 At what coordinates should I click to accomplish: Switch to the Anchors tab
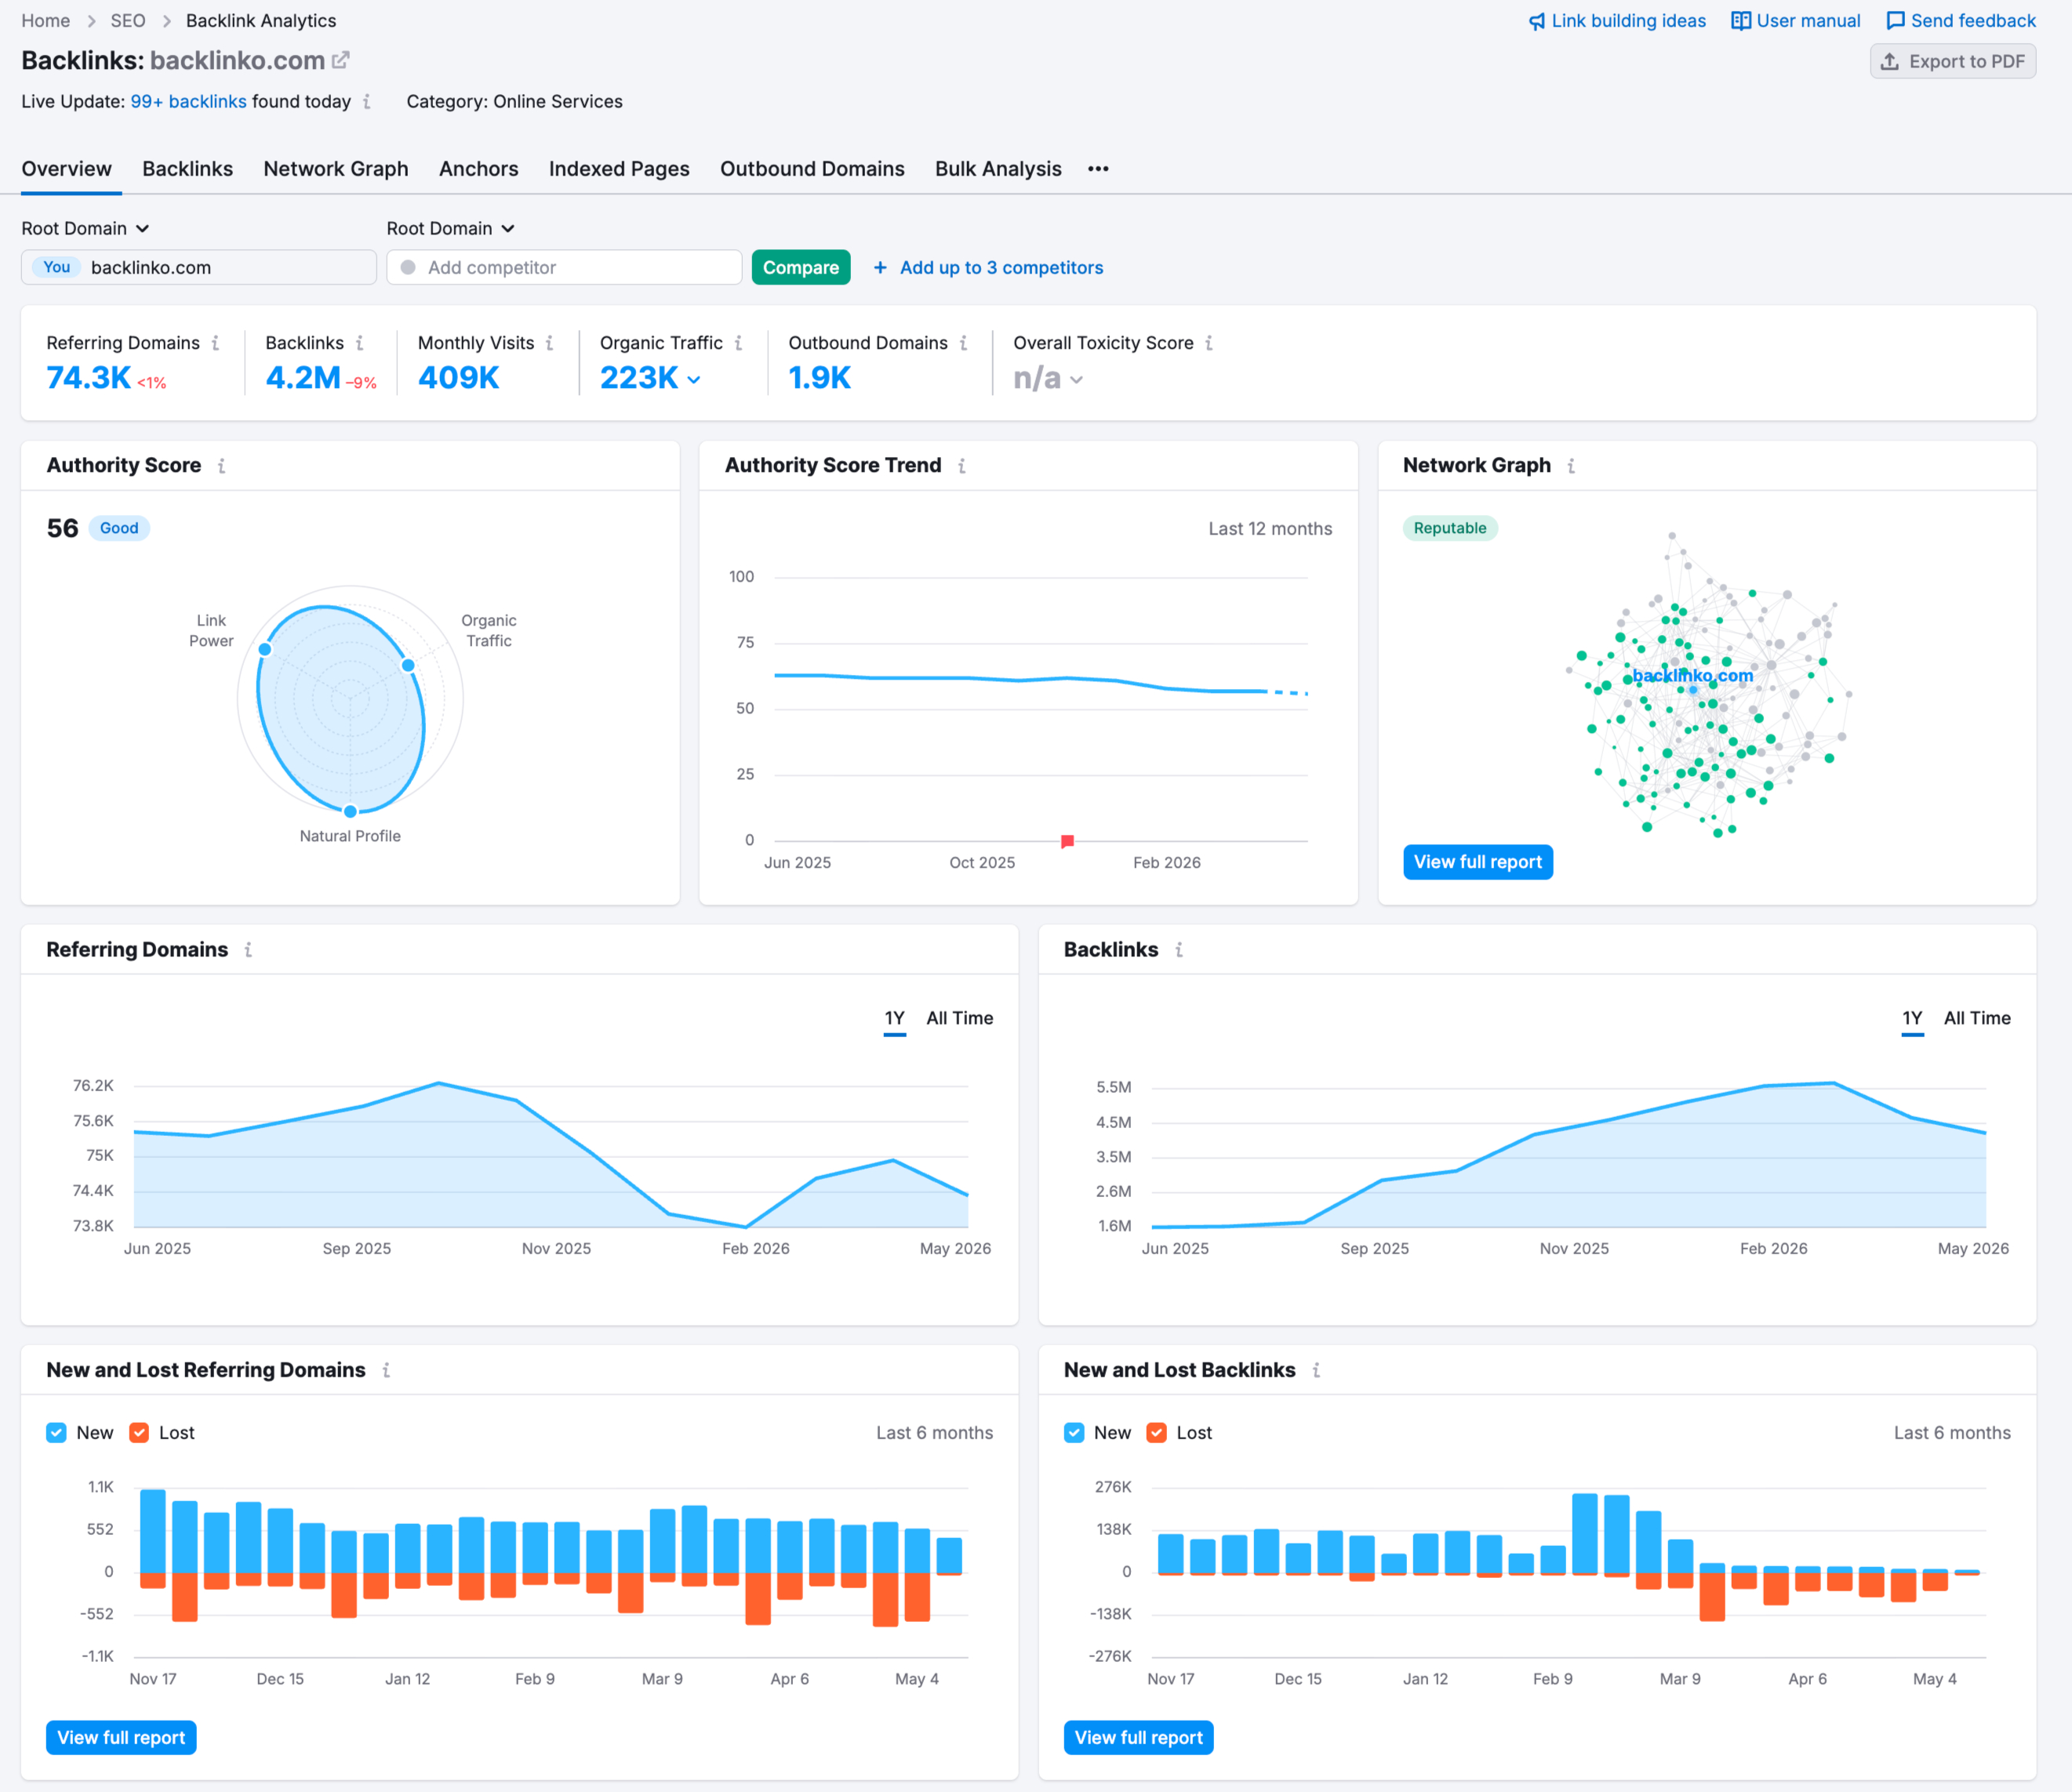478,169
